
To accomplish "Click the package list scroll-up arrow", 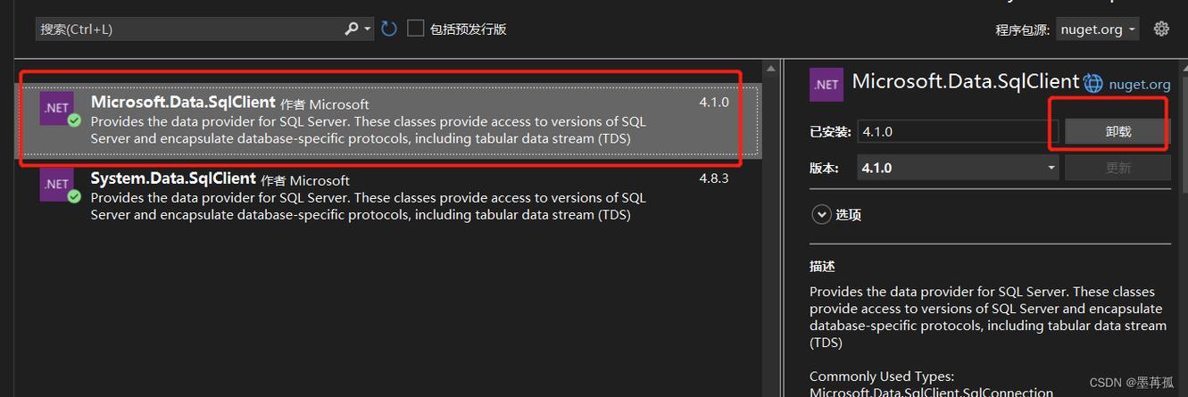I will click(x=770, y=67).
